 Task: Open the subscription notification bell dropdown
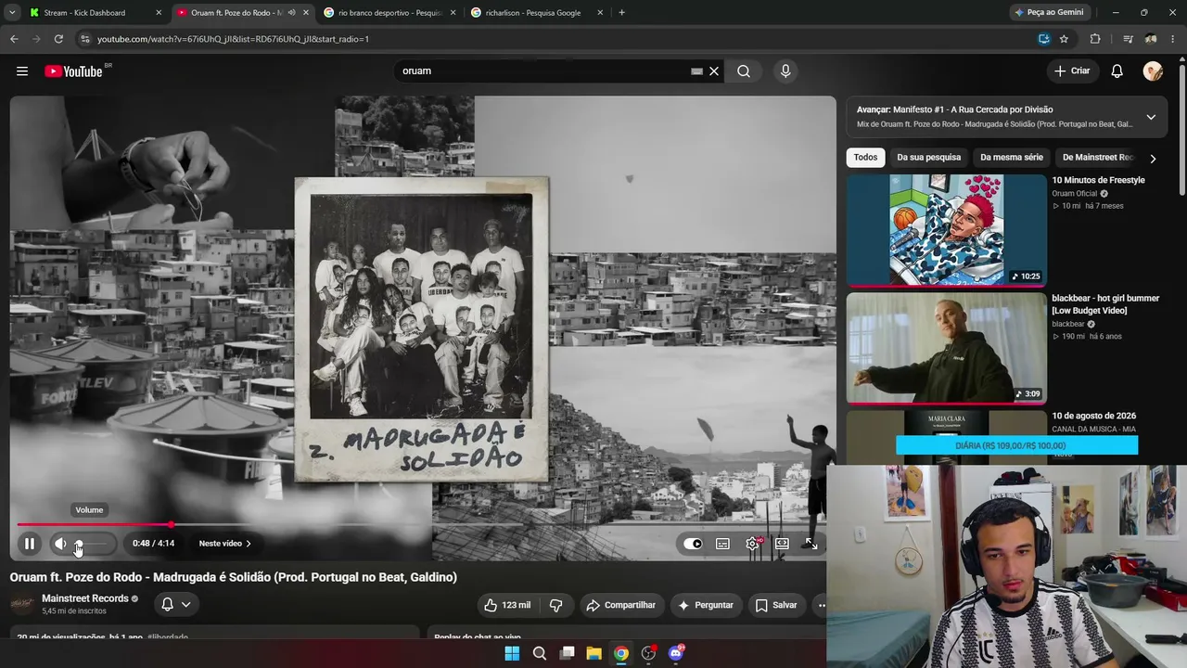click(176, 605)
